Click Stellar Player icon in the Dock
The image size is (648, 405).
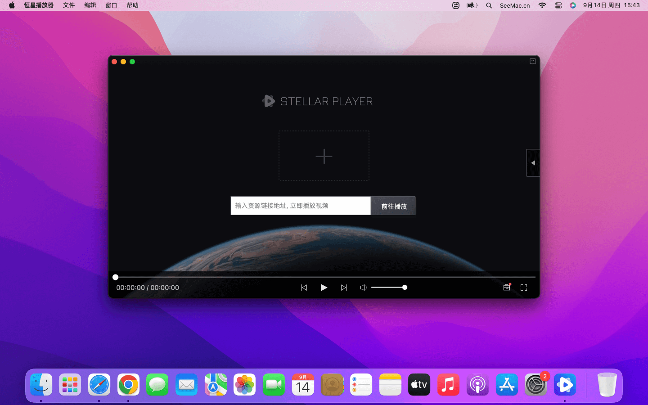565,385
